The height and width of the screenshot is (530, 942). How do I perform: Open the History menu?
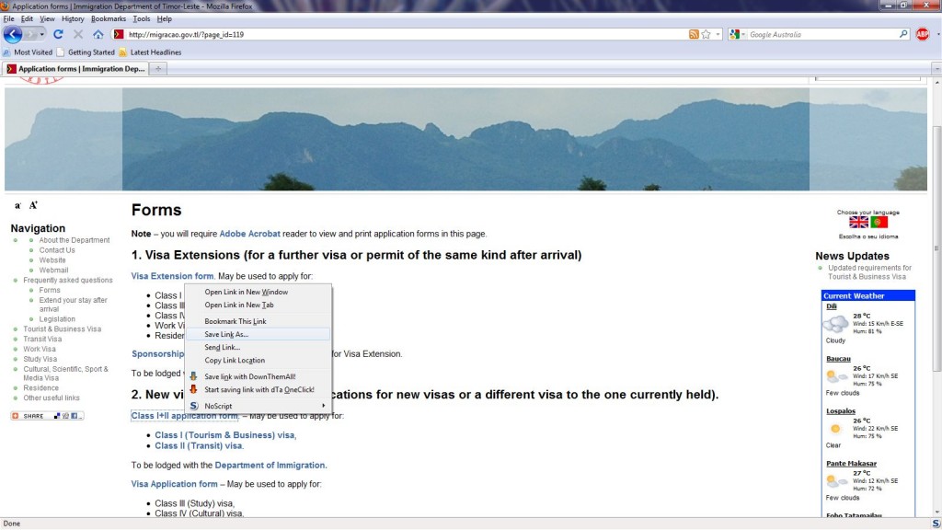pos(73,18)
